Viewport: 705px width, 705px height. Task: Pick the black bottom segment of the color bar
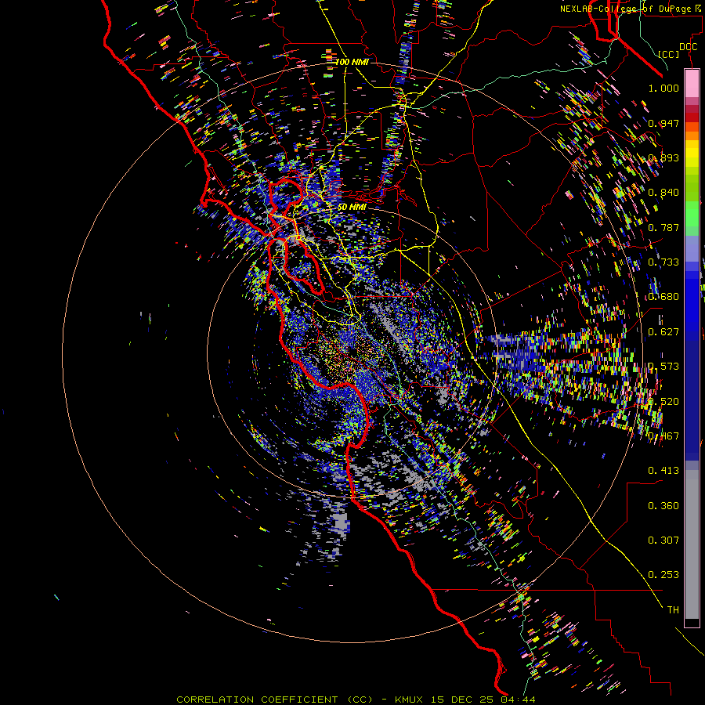point(692,622)
